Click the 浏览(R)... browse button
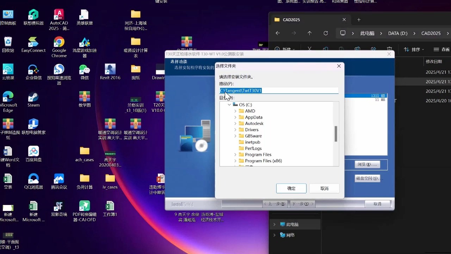The image size is (451, 254). 367,164
